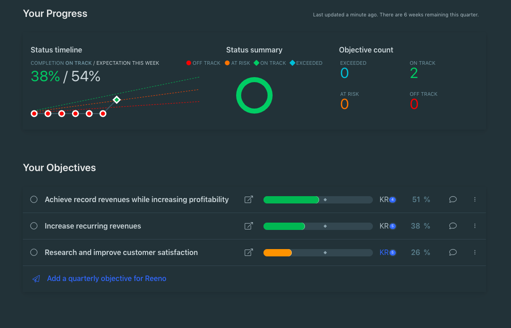Open the objective "Achieve record revenues while increasing profitability"

[136, 199]
